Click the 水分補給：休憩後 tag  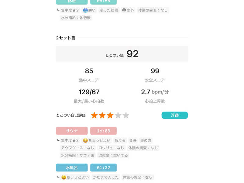pos(76,18)
